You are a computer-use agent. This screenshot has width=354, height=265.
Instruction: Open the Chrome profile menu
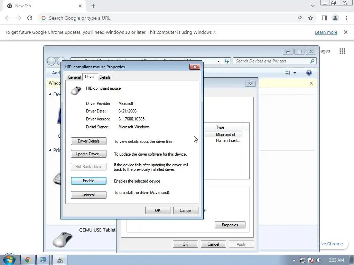[335, 18]
